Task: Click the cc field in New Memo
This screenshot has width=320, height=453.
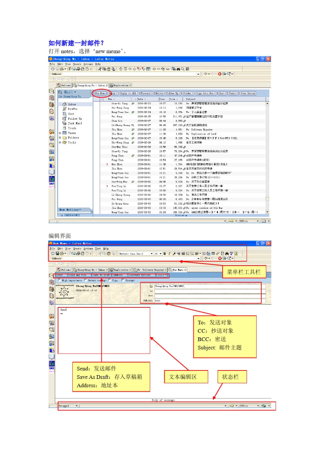Action: pos(210,291)
